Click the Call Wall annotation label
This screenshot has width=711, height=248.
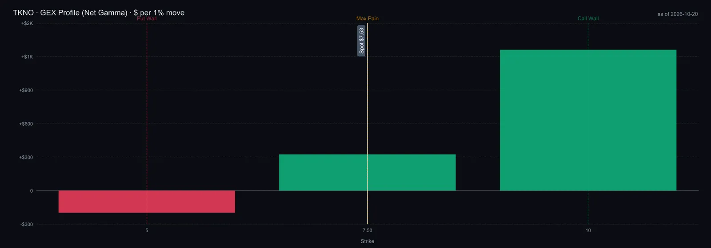(x=588, y=19)
